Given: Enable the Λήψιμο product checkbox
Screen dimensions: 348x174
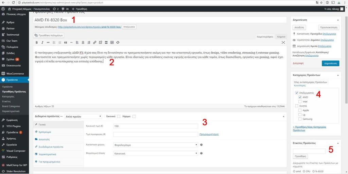Looking at the screenshot, I should [134, 116].
